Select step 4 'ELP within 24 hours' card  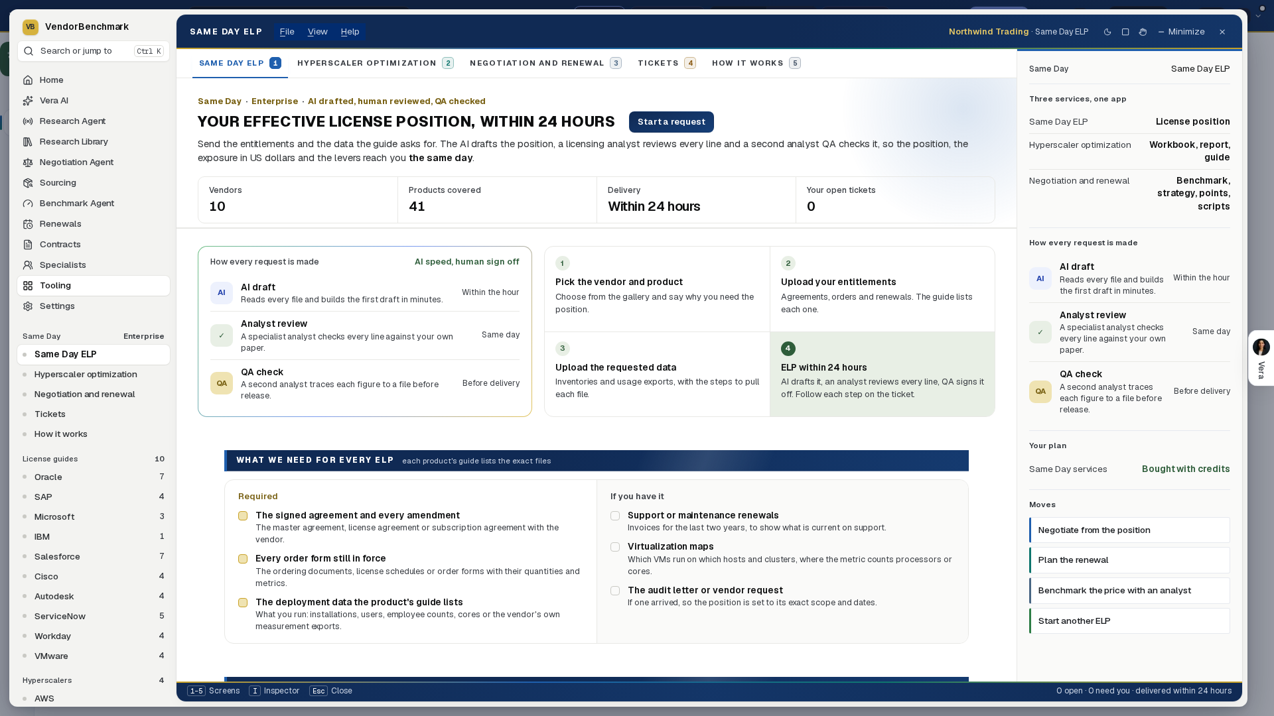(883, 375)
